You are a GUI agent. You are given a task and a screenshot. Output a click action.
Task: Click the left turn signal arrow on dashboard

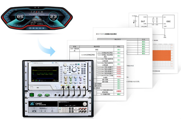click(x=35, y=8)
